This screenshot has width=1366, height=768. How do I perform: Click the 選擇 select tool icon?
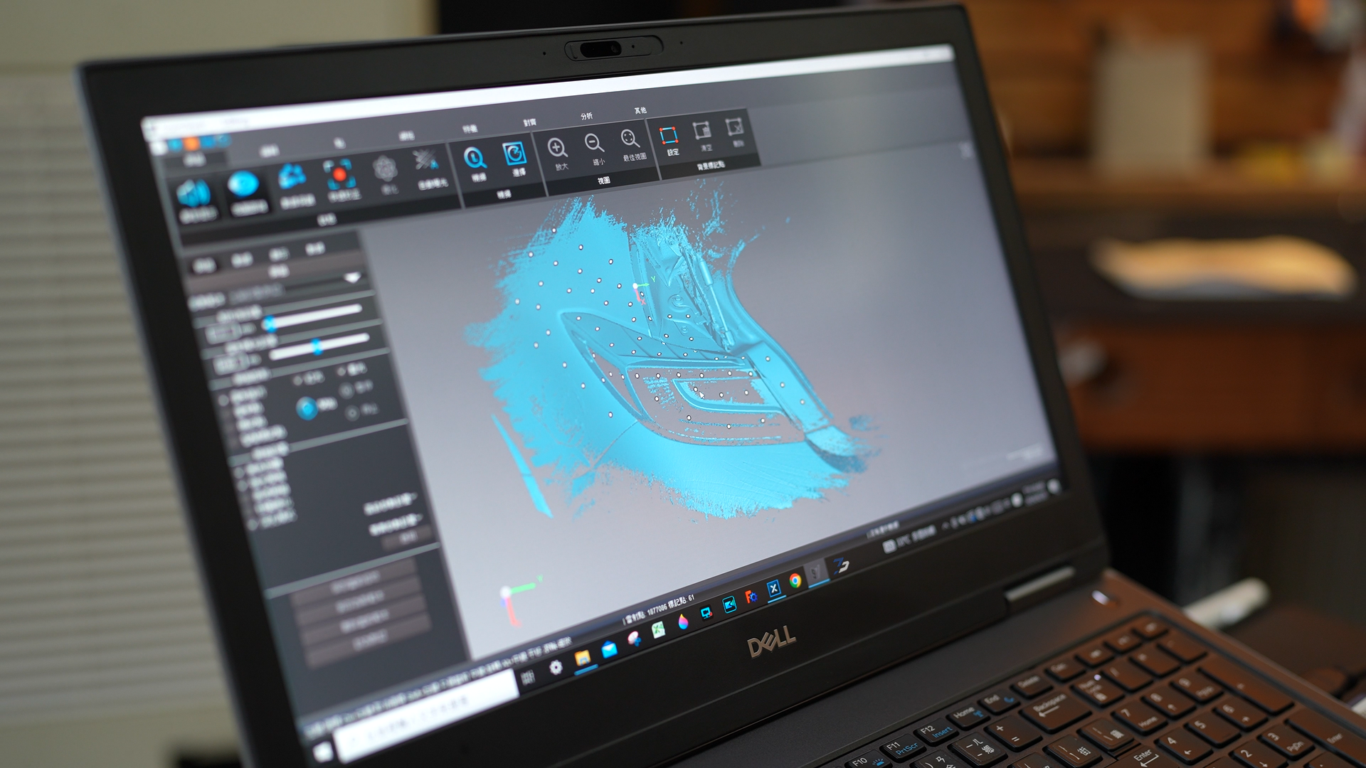[514, 154]
